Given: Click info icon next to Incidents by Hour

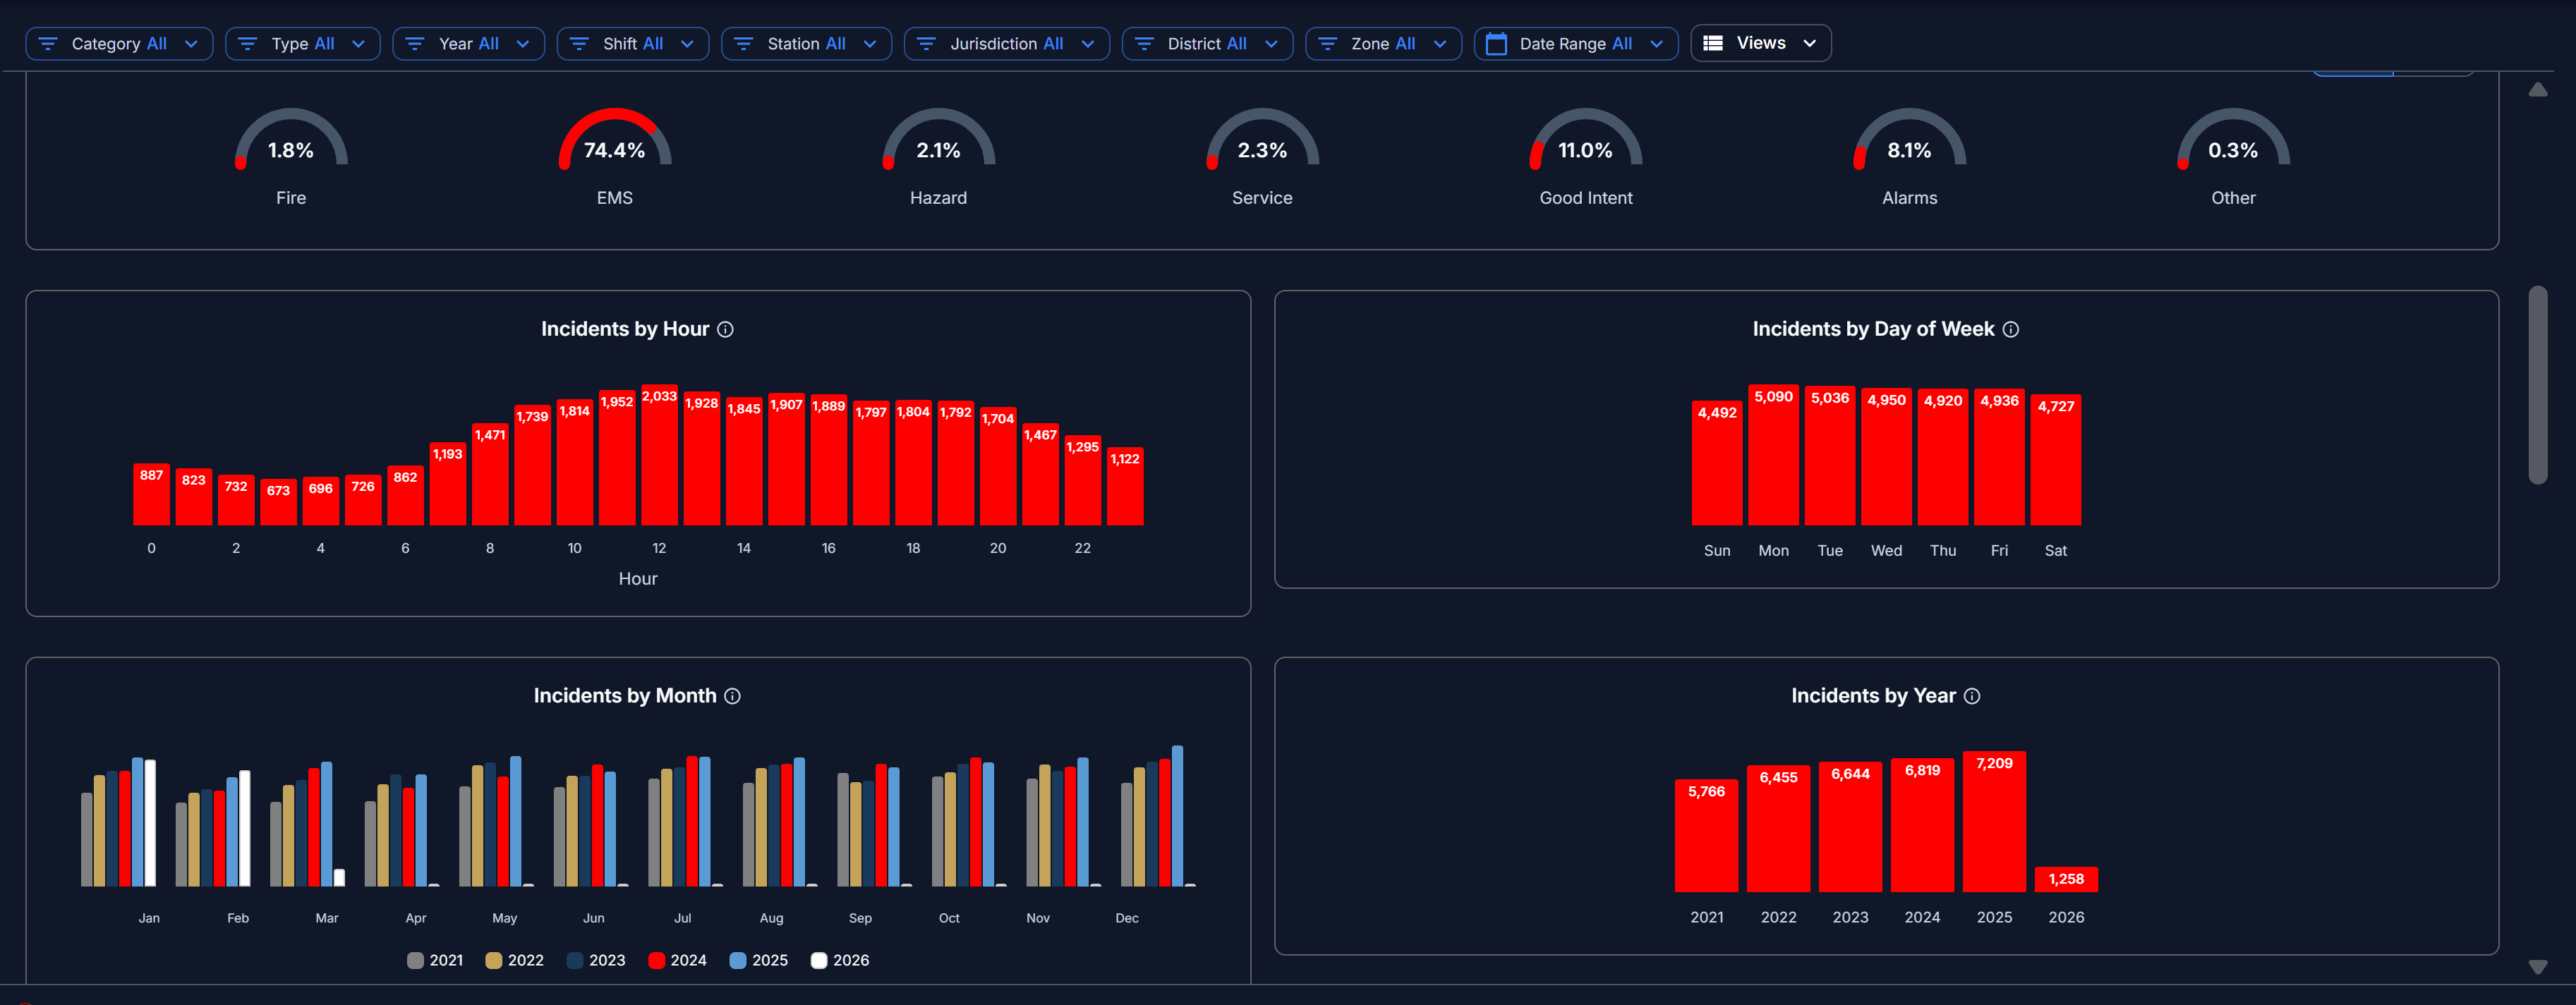Looking at the screenshot, I should tap(726, 329).
